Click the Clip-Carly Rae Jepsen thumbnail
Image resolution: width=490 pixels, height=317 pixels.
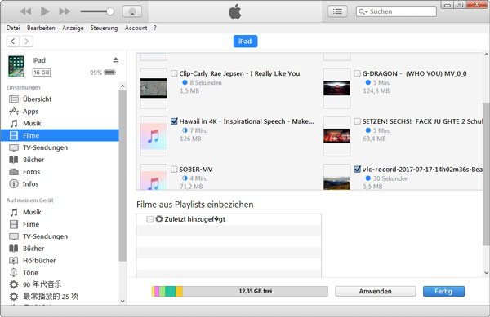pos(154,88)
